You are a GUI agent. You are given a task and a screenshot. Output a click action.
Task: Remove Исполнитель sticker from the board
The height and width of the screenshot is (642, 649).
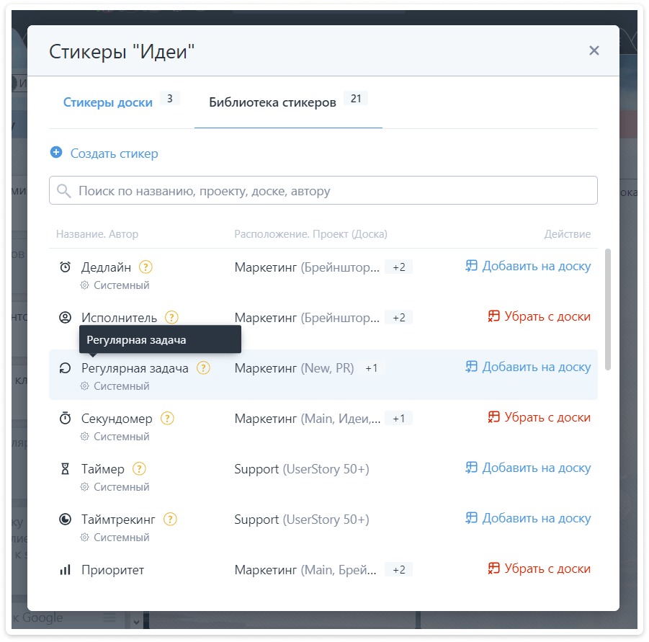(539, 317)
